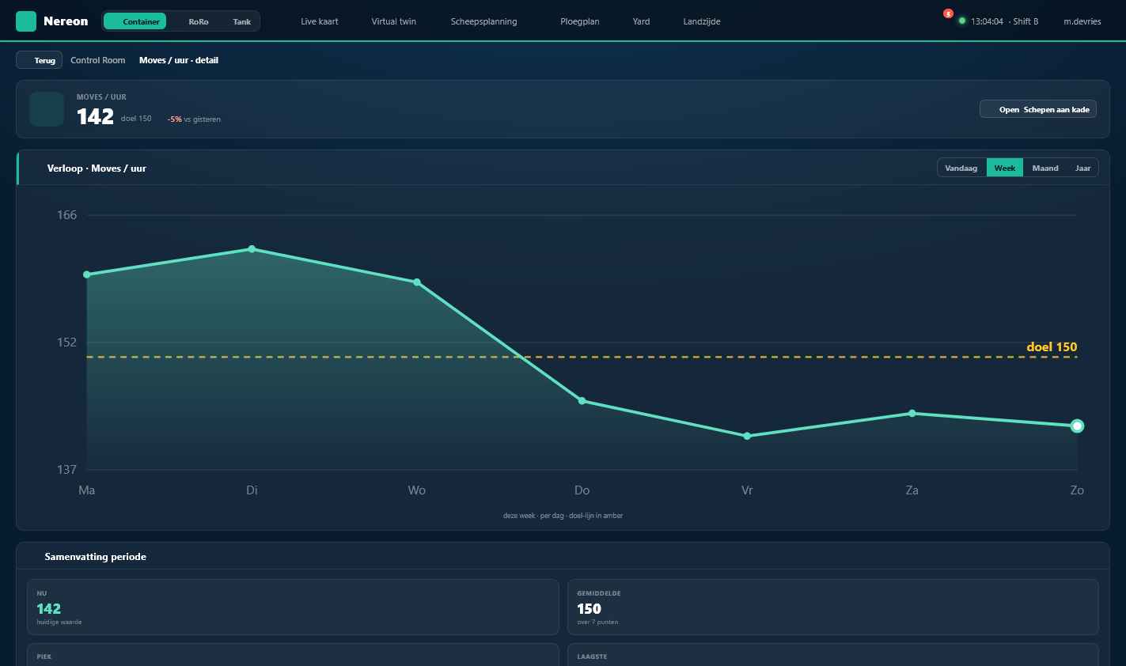Click the 'Samenvatting periode' heading

[x=96, y=557]
